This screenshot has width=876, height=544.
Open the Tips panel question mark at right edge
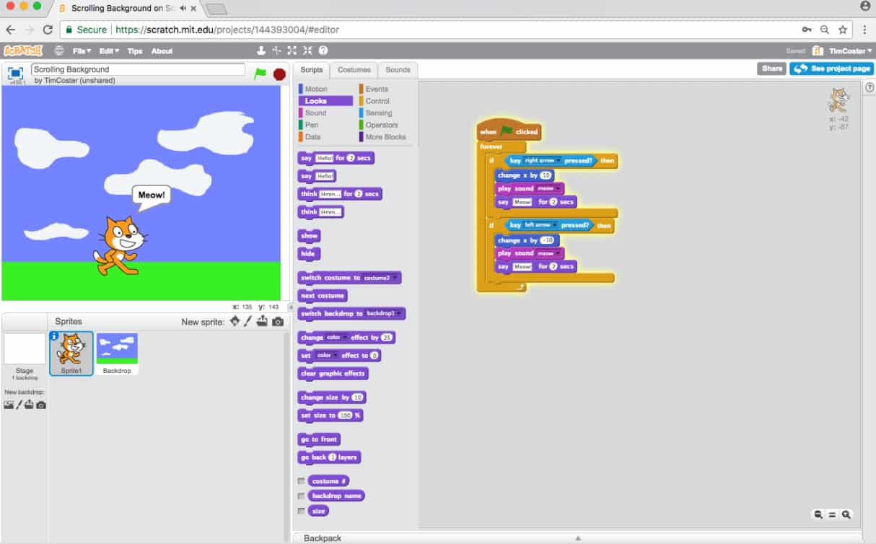pos(870,87)
